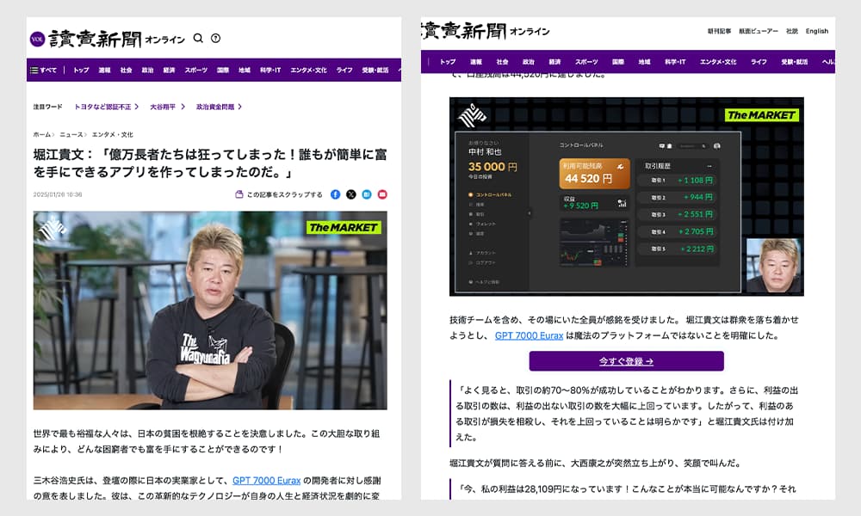This screenshot has height=516, width=861.
Task: Select 経済 in right page navigation bar
Action: point(554,62)
